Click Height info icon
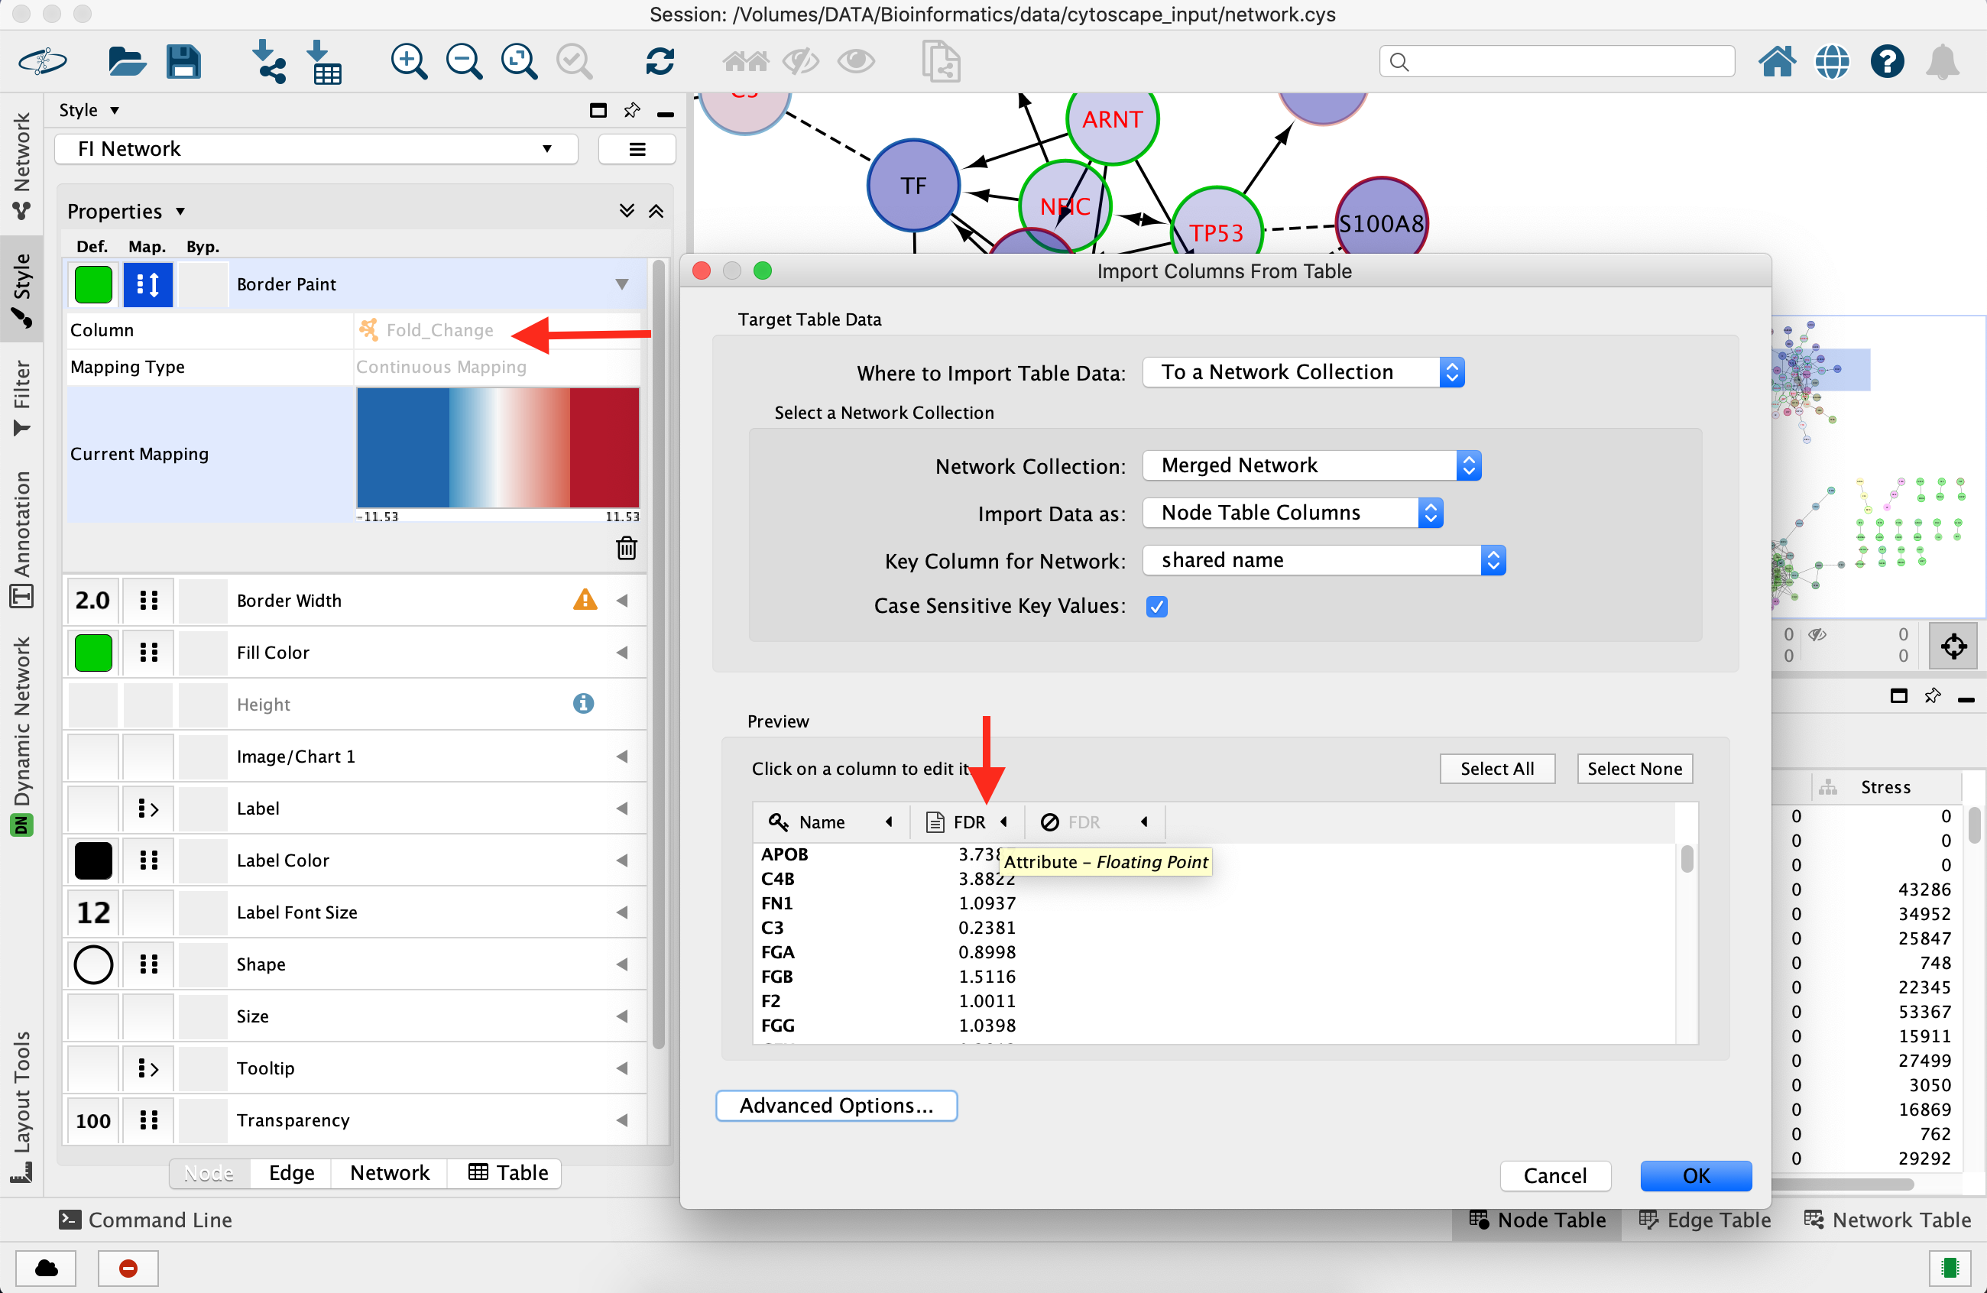 pos(583,703)
